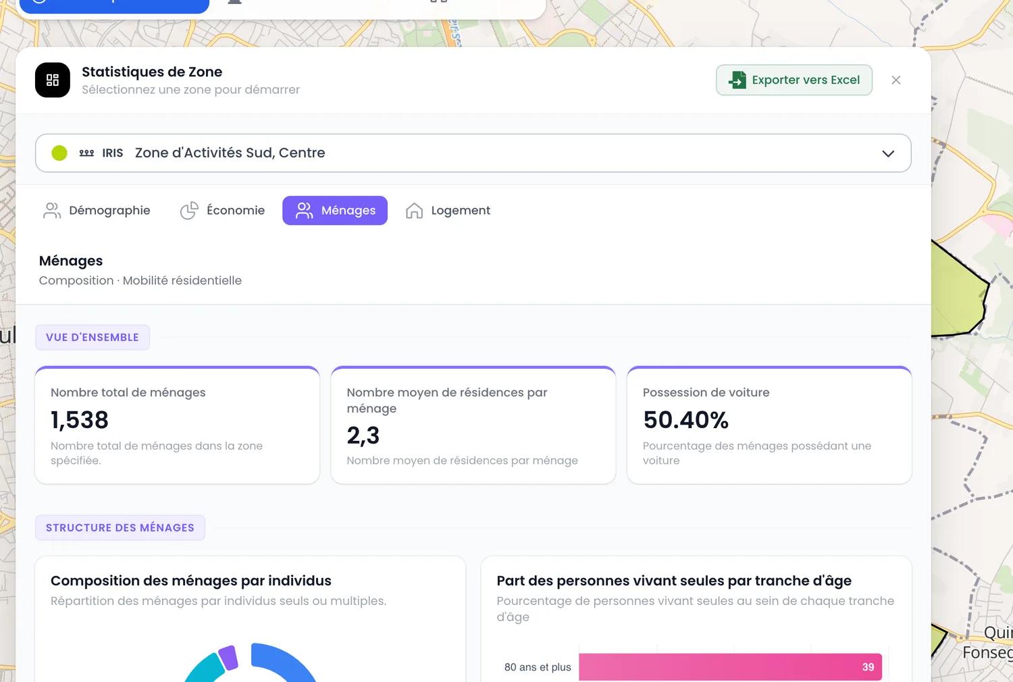This screenshot has height=682, width=1013.
Task: Click the 80 ans et plus label
Action: coord(538,667)
